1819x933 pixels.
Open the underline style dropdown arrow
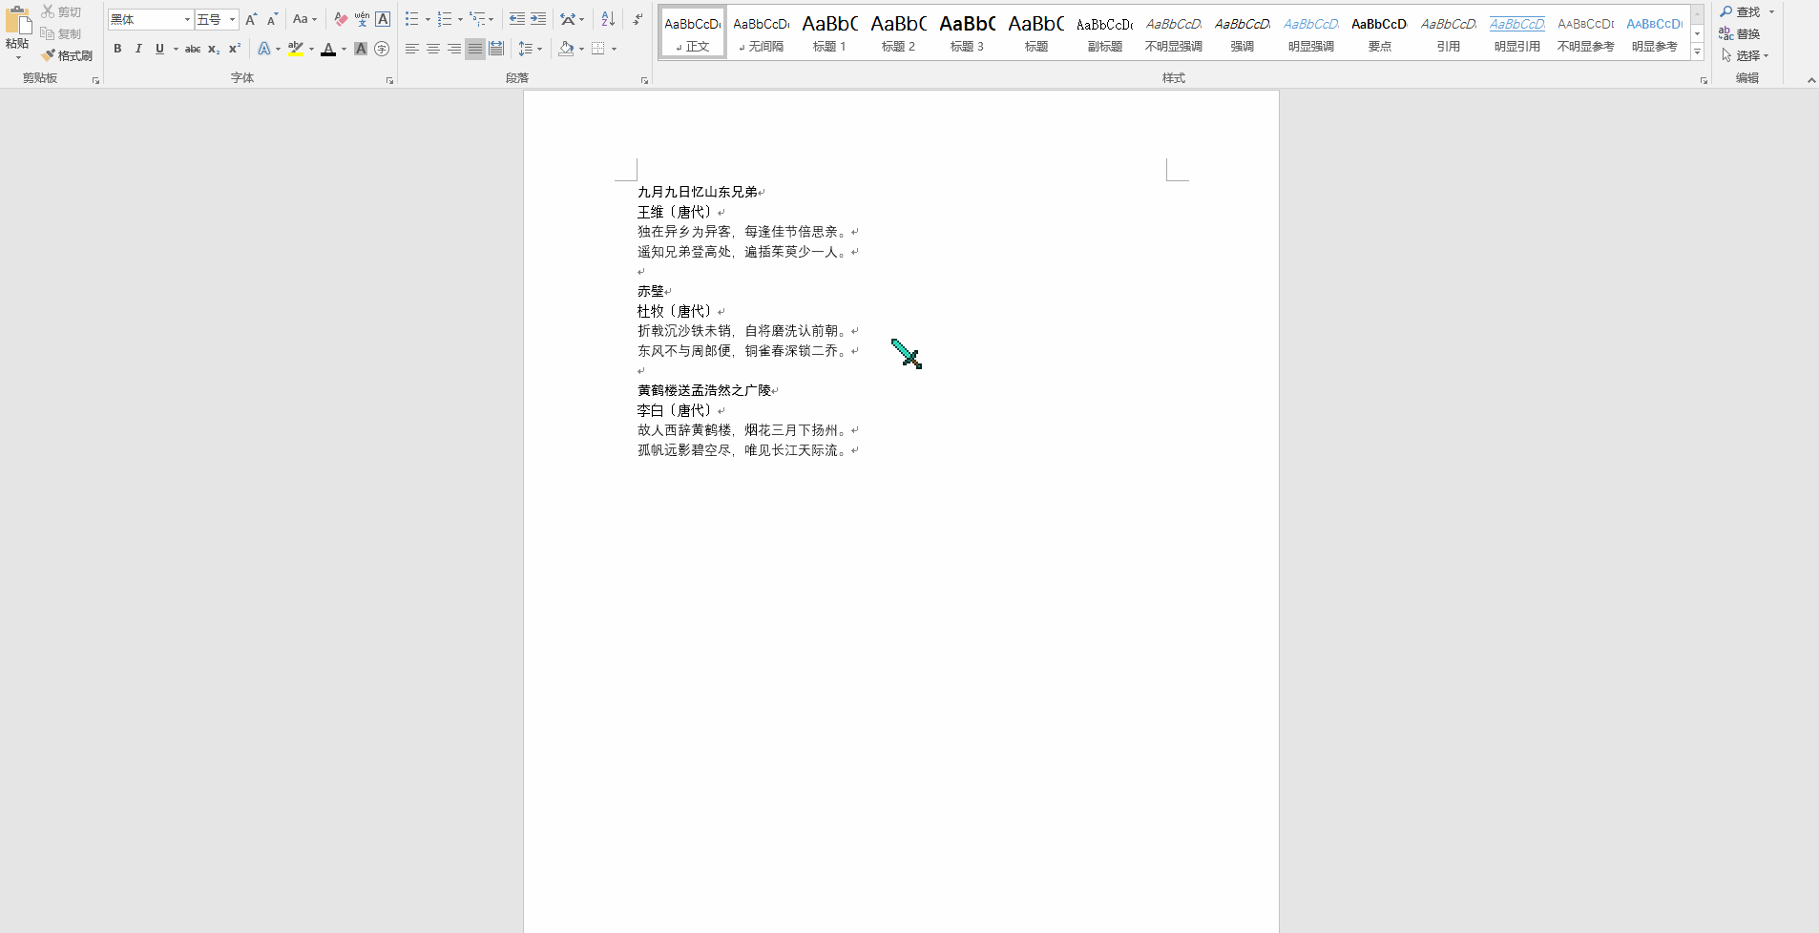pos(176,49)
